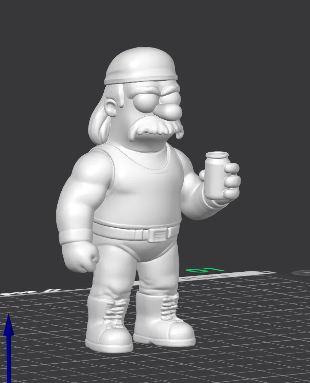Click the figure's belt buckle
310x383 pixels.
[159, 235]
